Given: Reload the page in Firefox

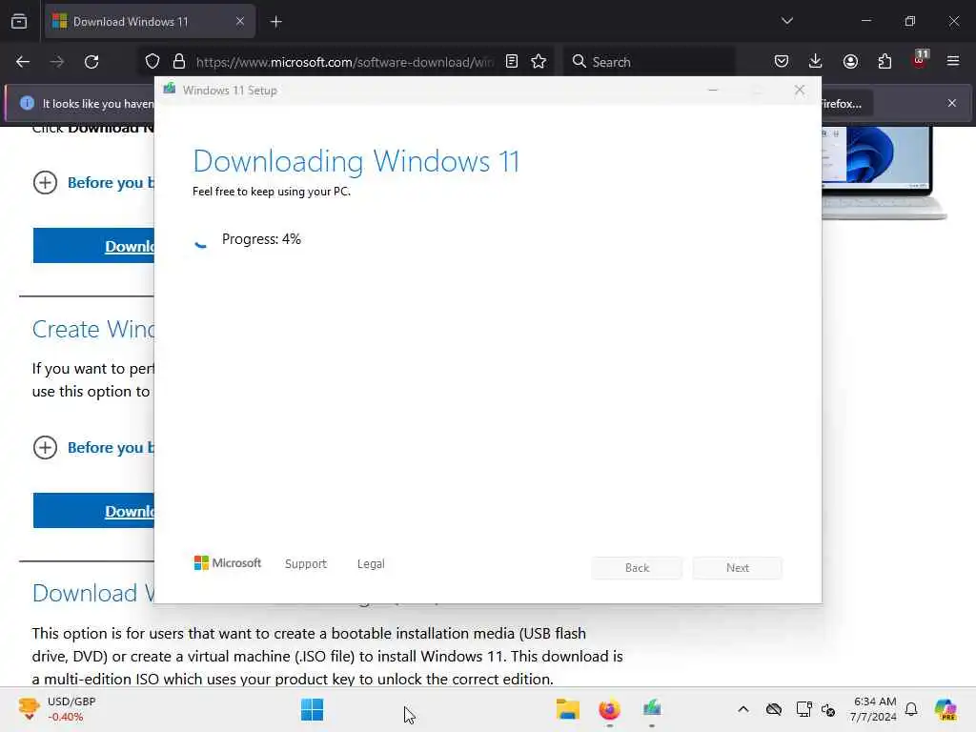Looking at the screenshot, I should pyautogui.click(x=91, y=62).
